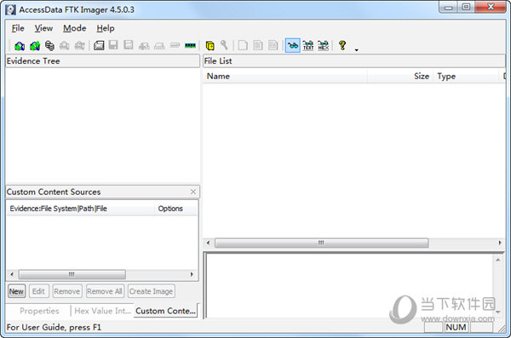This screenshot has width=511, height=338.
Task: Switch to the Properties tab
Action: click(x=39, y=311)
